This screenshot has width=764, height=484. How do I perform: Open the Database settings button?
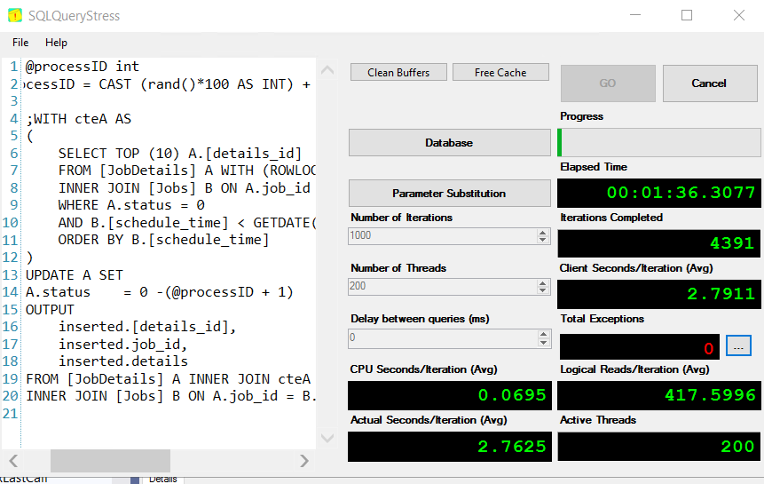click(449, 143)
